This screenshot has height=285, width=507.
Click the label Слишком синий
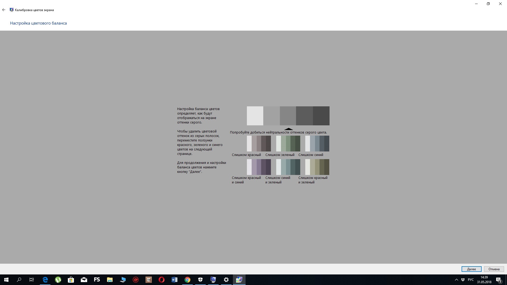(311, 155)
